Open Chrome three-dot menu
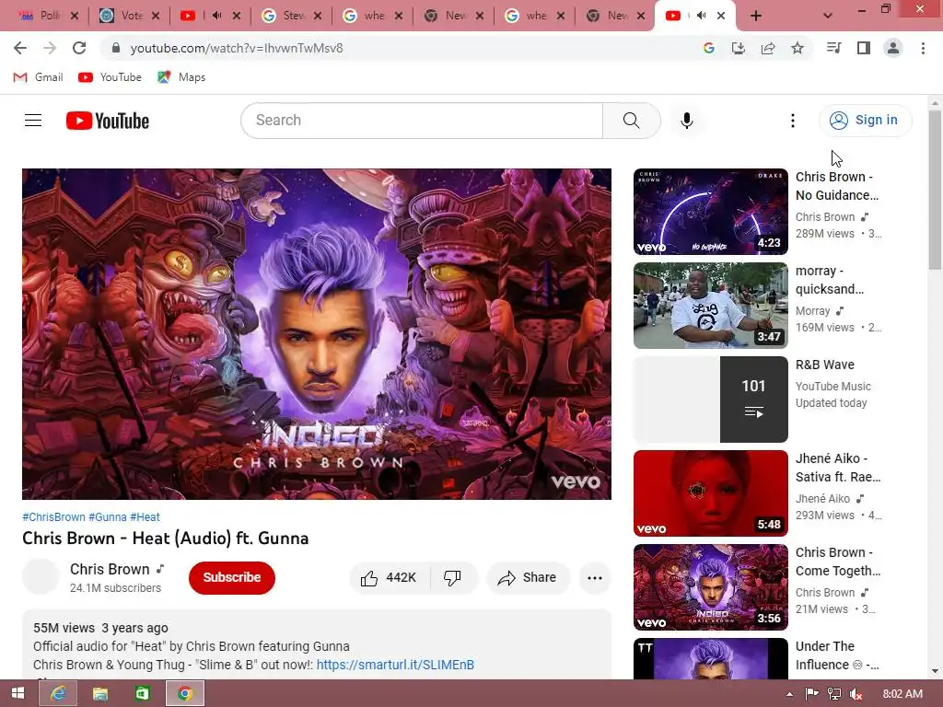Image resolution: width=943 pixels, height=707 pixels. 923,48
